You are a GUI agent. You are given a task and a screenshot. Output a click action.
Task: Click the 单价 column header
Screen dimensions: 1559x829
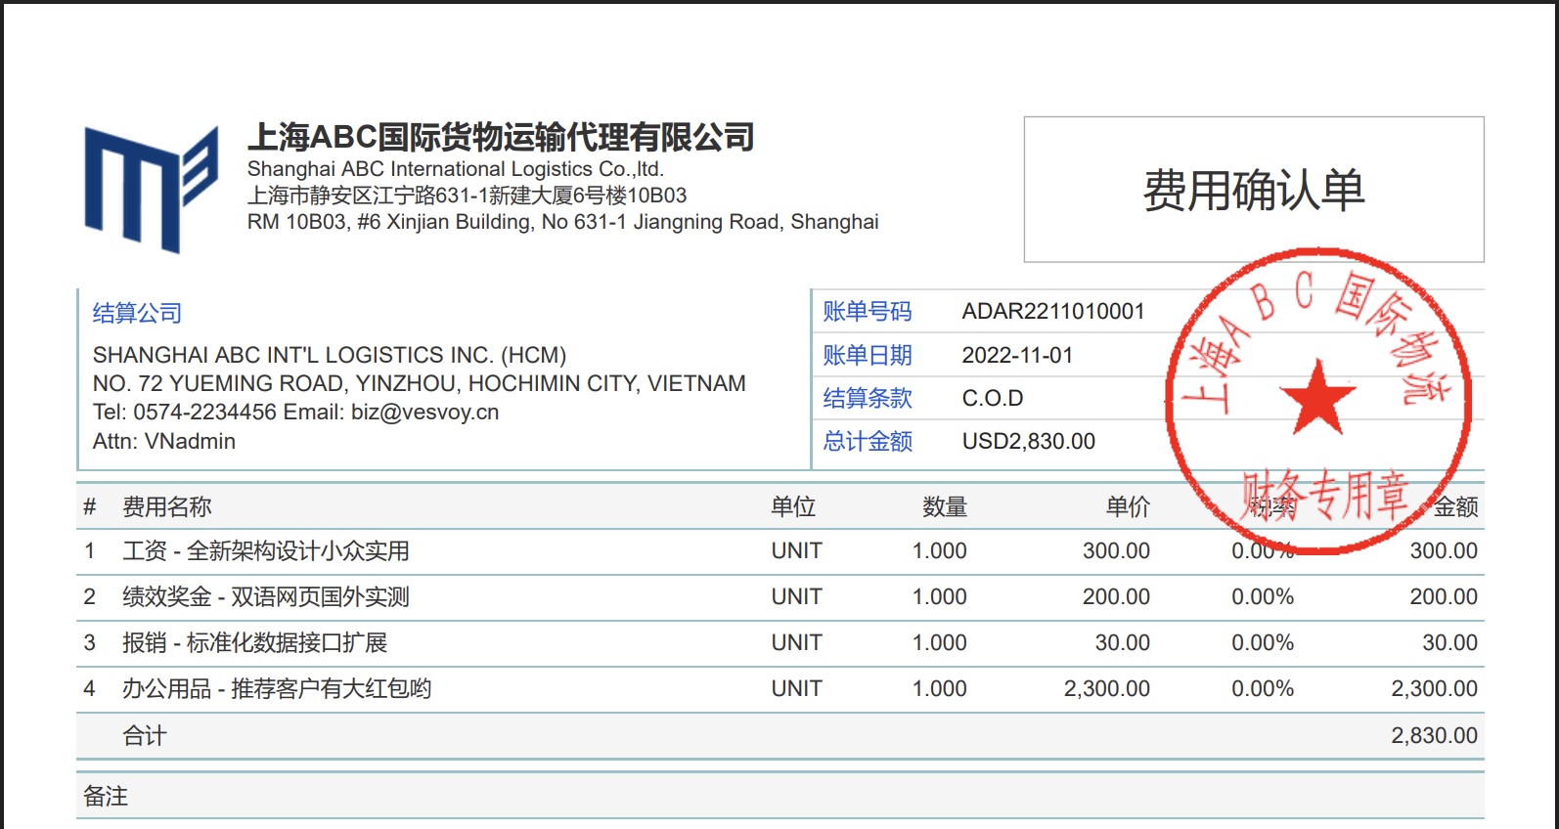[1127, 507]
